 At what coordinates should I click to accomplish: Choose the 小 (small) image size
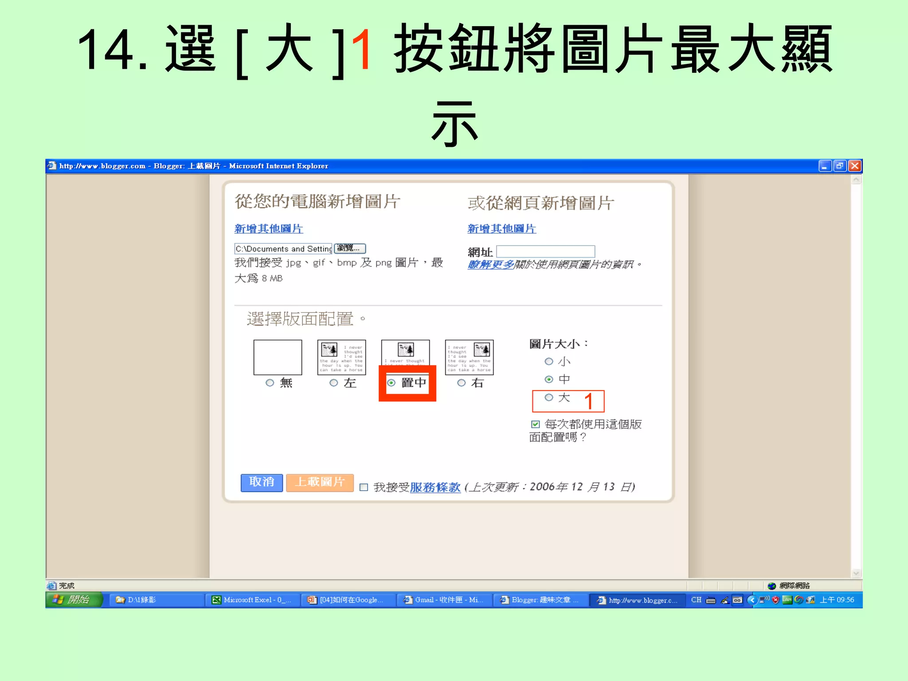pos(549,361)
